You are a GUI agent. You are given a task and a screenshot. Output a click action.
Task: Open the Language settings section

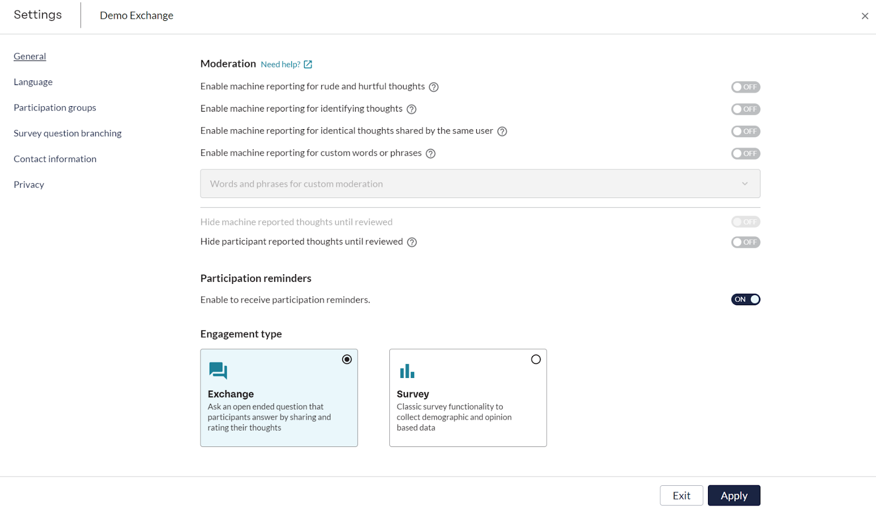33,82
